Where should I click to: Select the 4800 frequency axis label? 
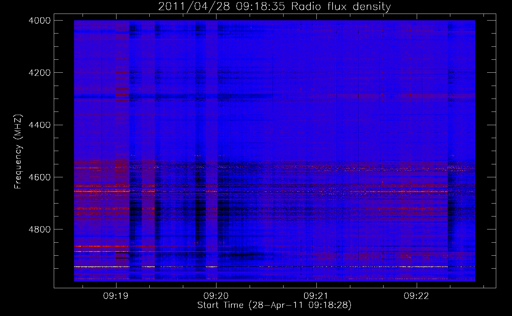click(40, 229)
